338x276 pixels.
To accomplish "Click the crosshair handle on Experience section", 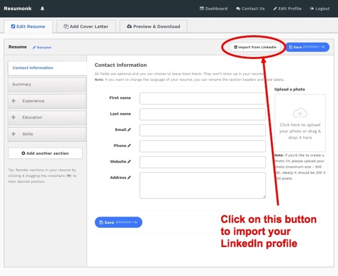I will 13,101.
